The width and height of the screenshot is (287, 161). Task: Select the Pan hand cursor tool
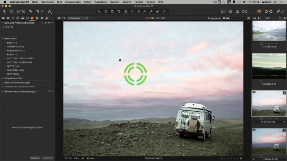106,11
